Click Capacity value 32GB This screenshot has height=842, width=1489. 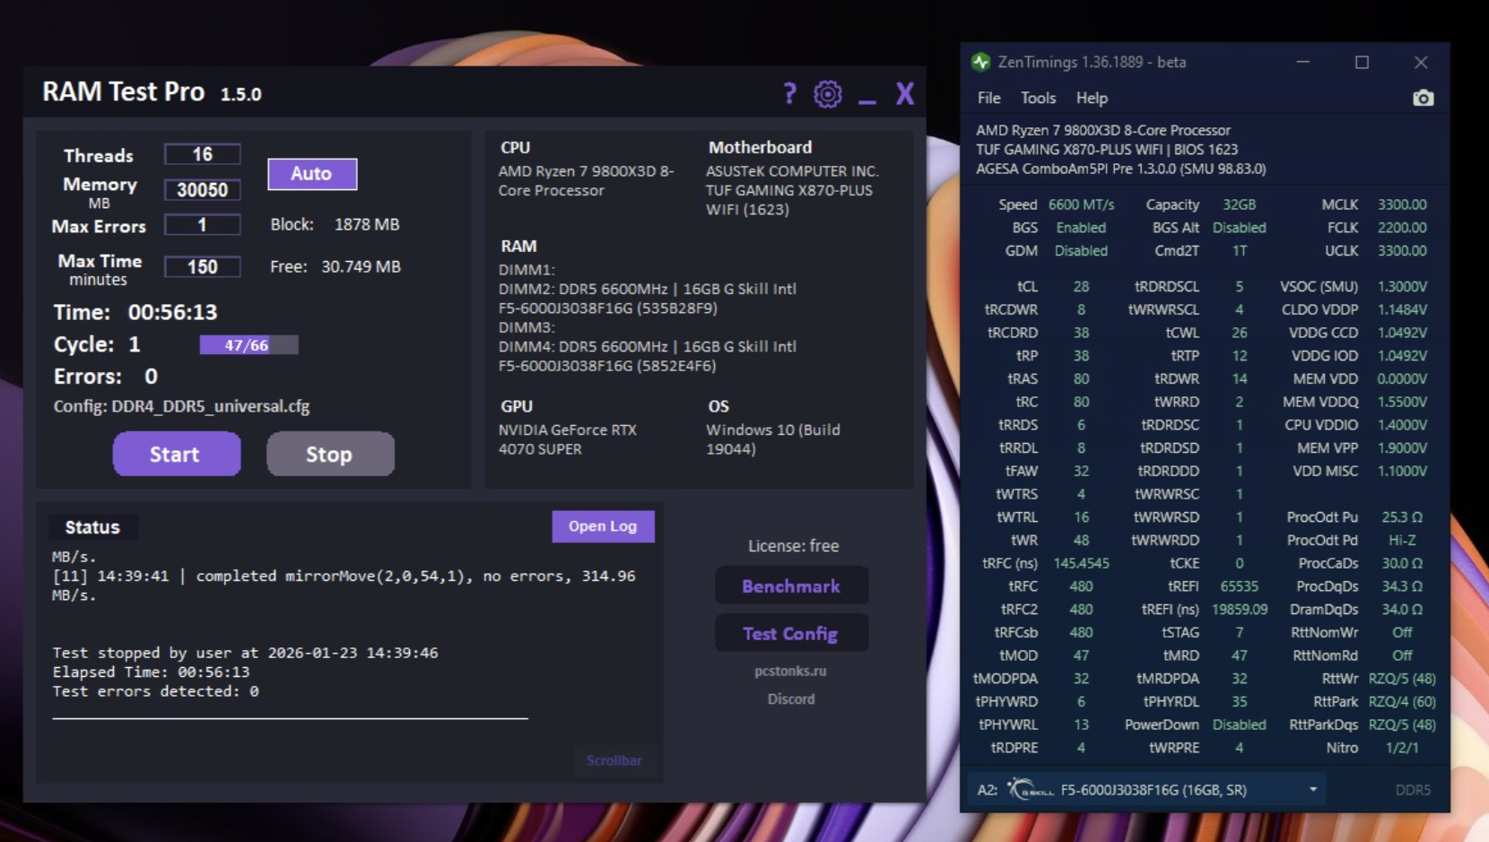coord(1239,204)
